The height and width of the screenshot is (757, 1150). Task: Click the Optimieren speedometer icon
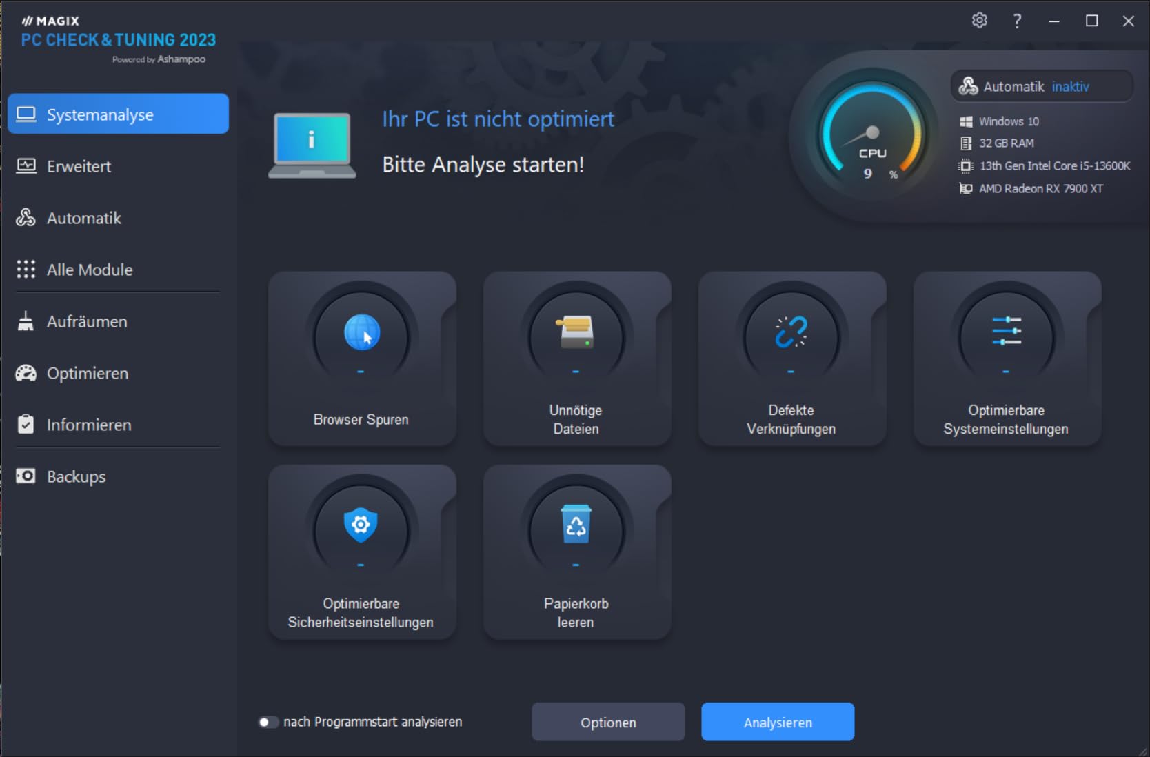pos(26,373)
